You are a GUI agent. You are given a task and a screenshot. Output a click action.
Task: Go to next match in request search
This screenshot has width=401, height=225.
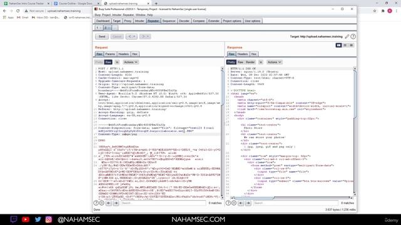pyautogui.click(x=116, y=203)
